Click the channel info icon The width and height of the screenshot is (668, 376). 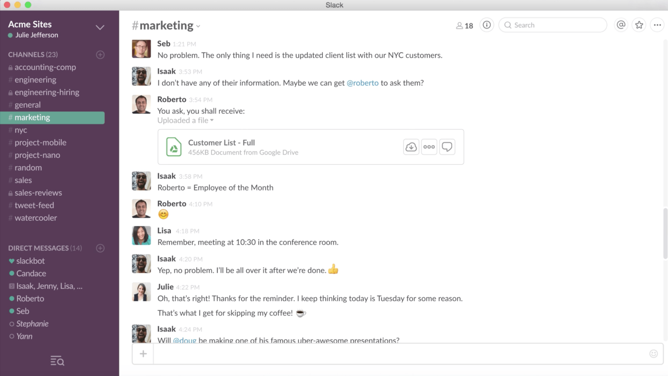tap(486, 25)
